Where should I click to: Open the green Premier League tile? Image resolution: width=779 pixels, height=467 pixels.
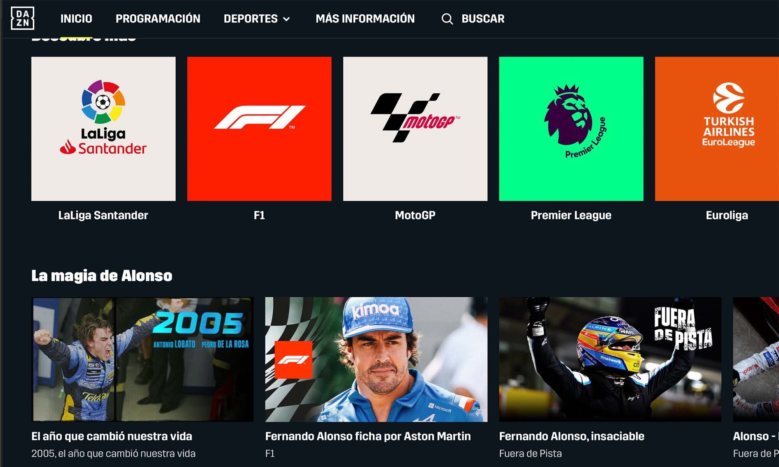click(x=571, y=129)
